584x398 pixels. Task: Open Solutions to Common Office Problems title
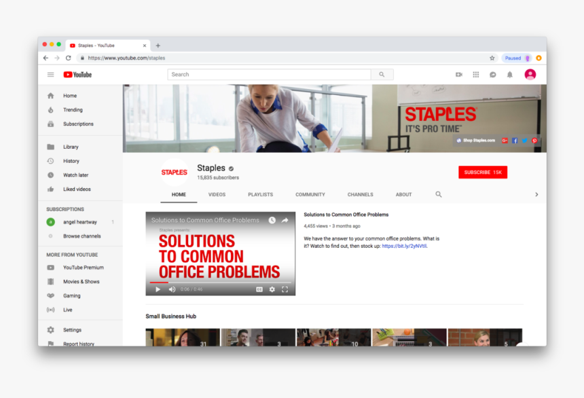point(346,215)
